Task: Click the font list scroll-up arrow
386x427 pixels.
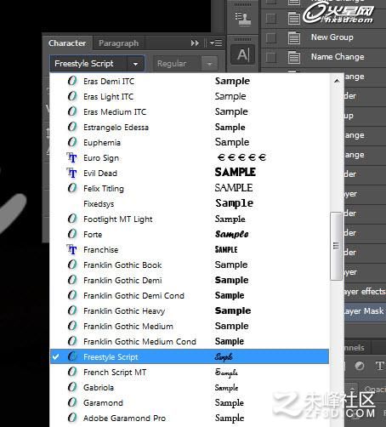Action: point(337,81)
